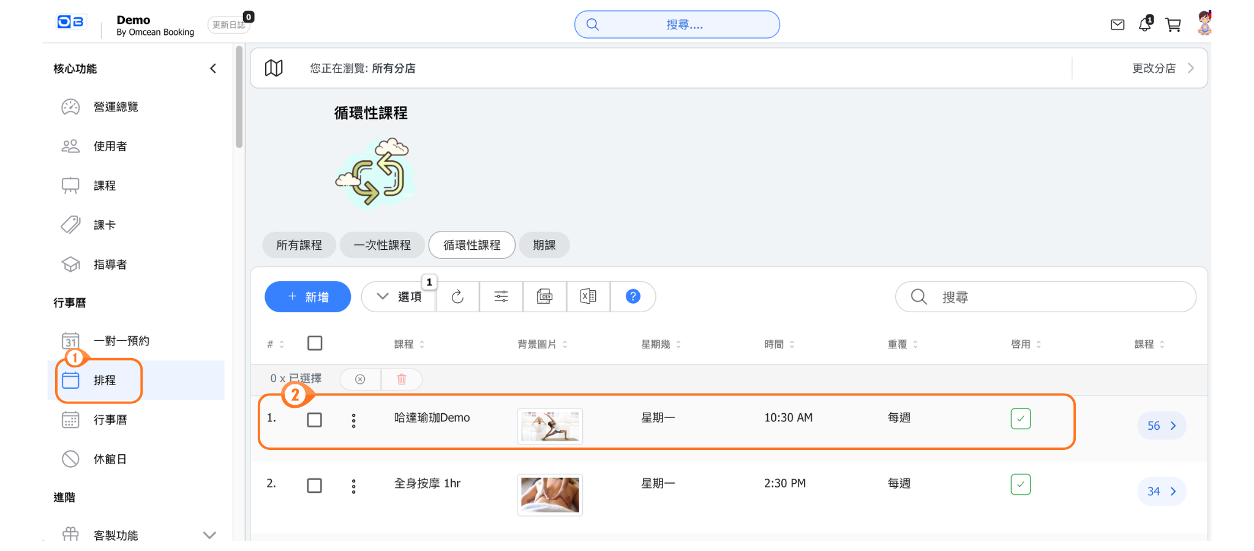Switch to the 一次性課程 tab
Viewport: 1254px width, 551px height.
coord(382,246)
